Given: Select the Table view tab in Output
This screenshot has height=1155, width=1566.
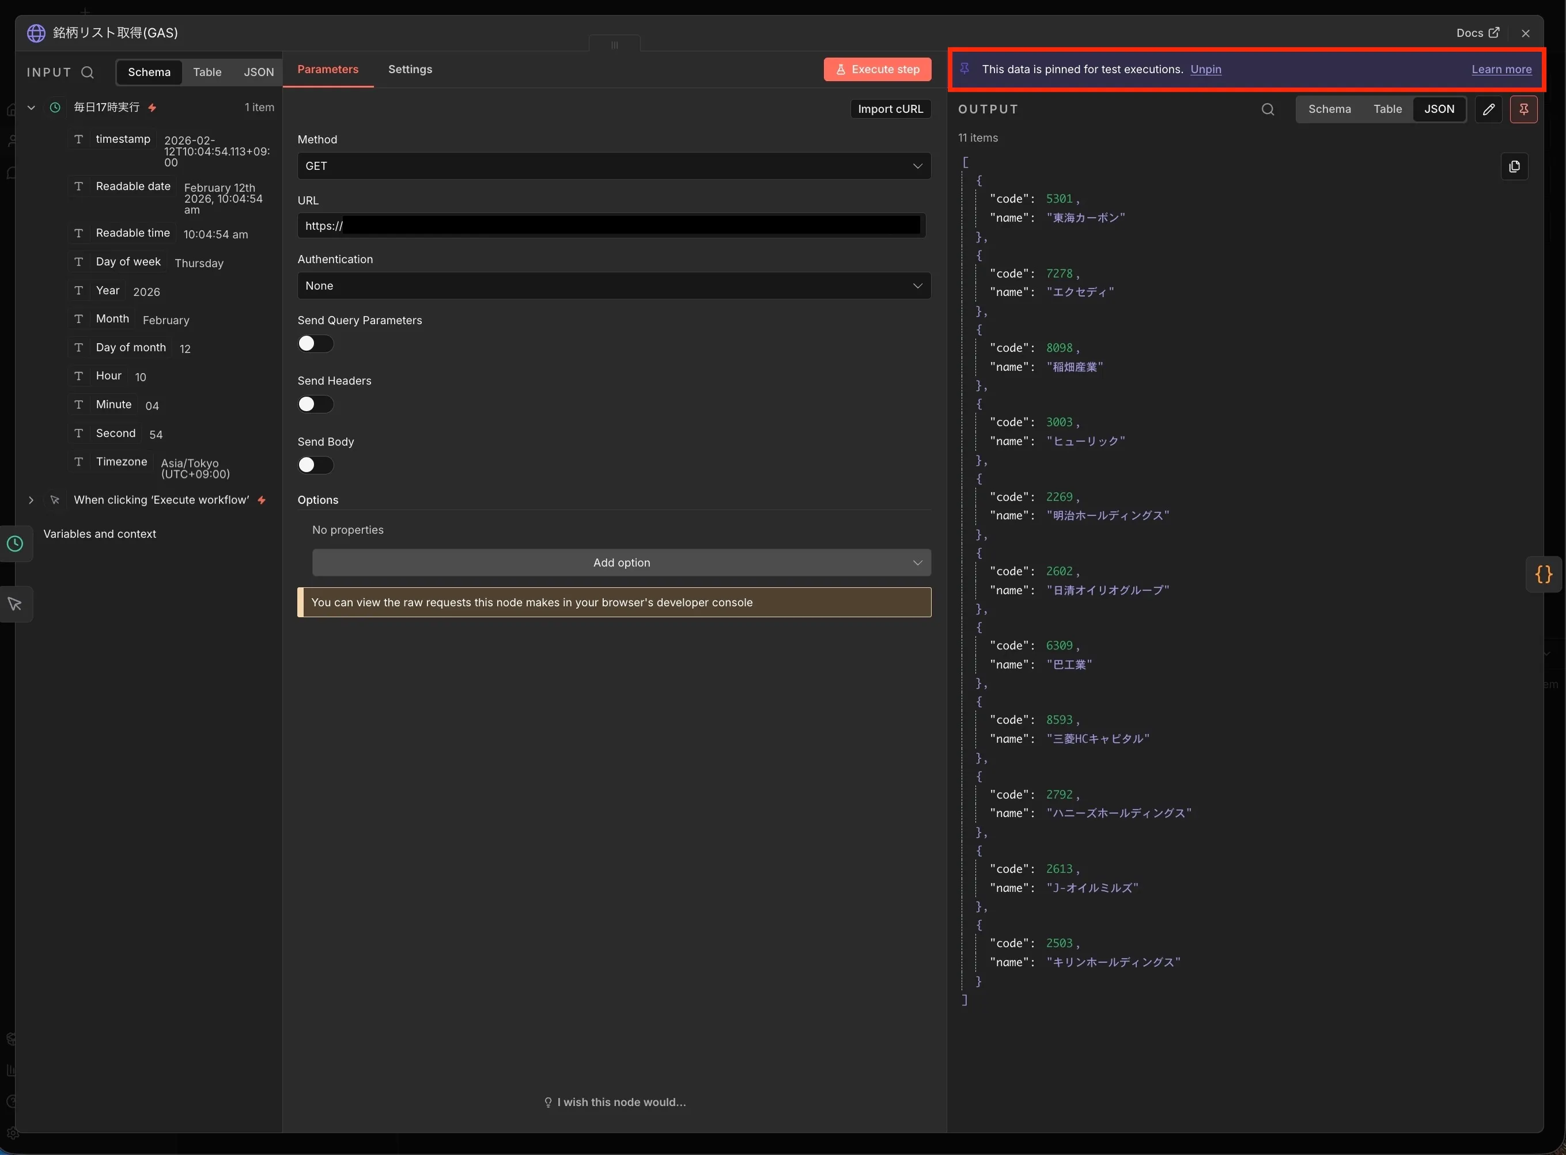Looking at the screenshot, I should (x=1387, y=110).
